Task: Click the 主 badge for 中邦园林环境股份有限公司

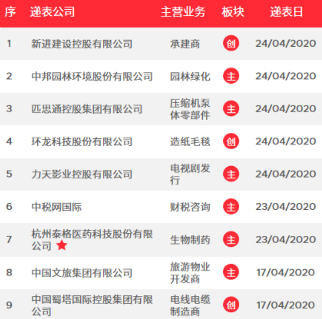Action: click(x=231, y=76)
